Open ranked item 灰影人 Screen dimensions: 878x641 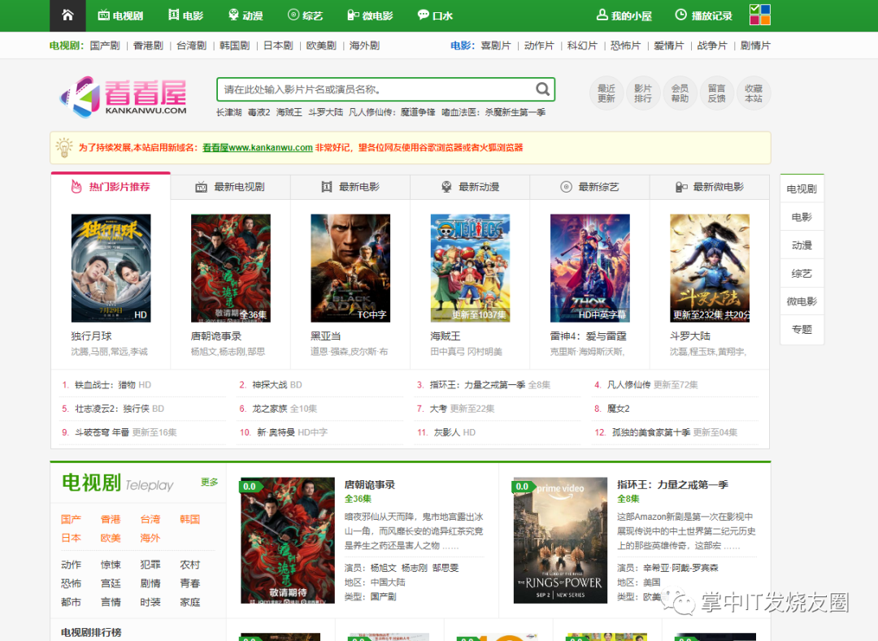[x=447, y=432]
